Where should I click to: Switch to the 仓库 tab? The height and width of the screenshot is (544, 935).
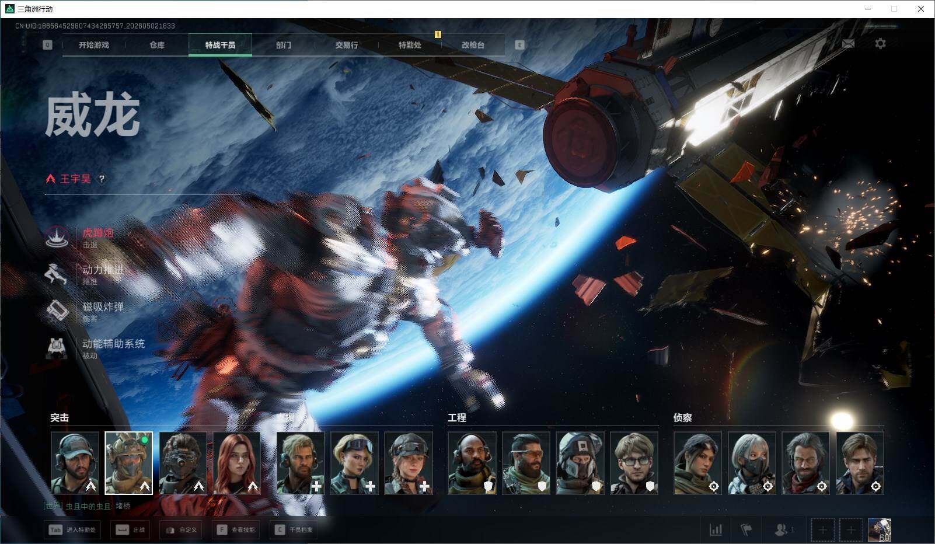[157, 45]
